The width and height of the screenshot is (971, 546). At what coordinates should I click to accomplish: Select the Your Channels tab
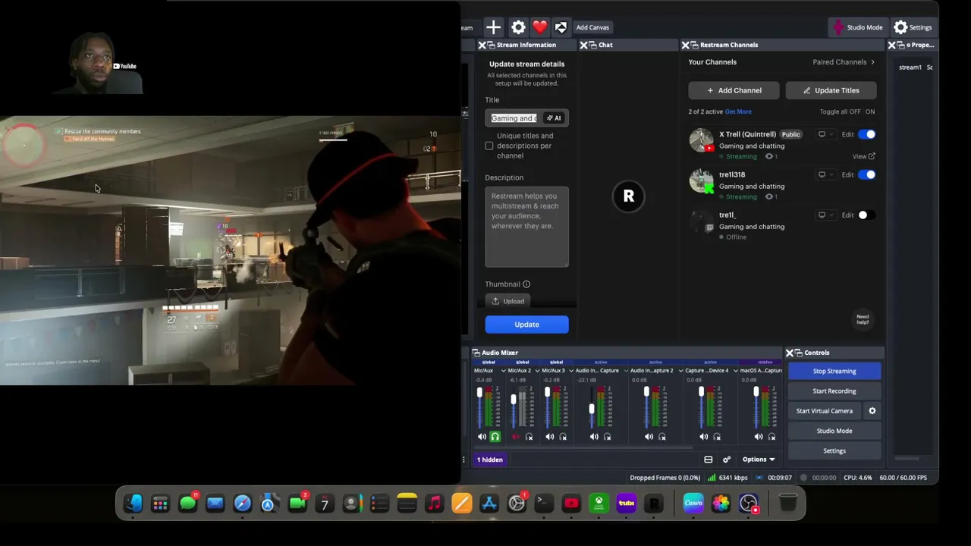712,62
